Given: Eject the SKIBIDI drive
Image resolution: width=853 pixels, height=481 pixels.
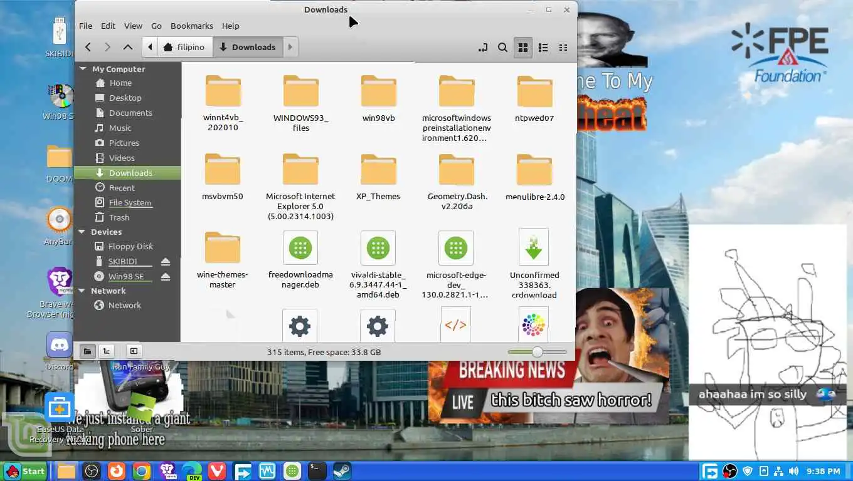Looking at the screenshot, I should [x=166, y=261].
